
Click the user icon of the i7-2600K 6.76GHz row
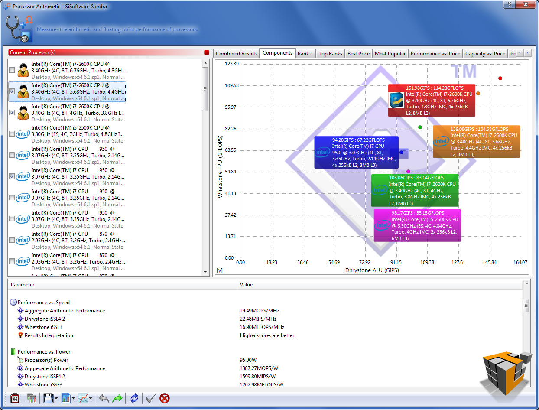point(23,70)
